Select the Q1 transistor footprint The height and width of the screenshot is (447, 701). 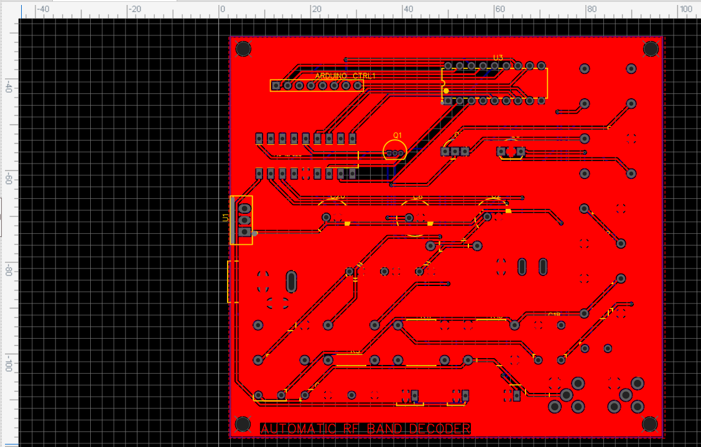point(394,152)
